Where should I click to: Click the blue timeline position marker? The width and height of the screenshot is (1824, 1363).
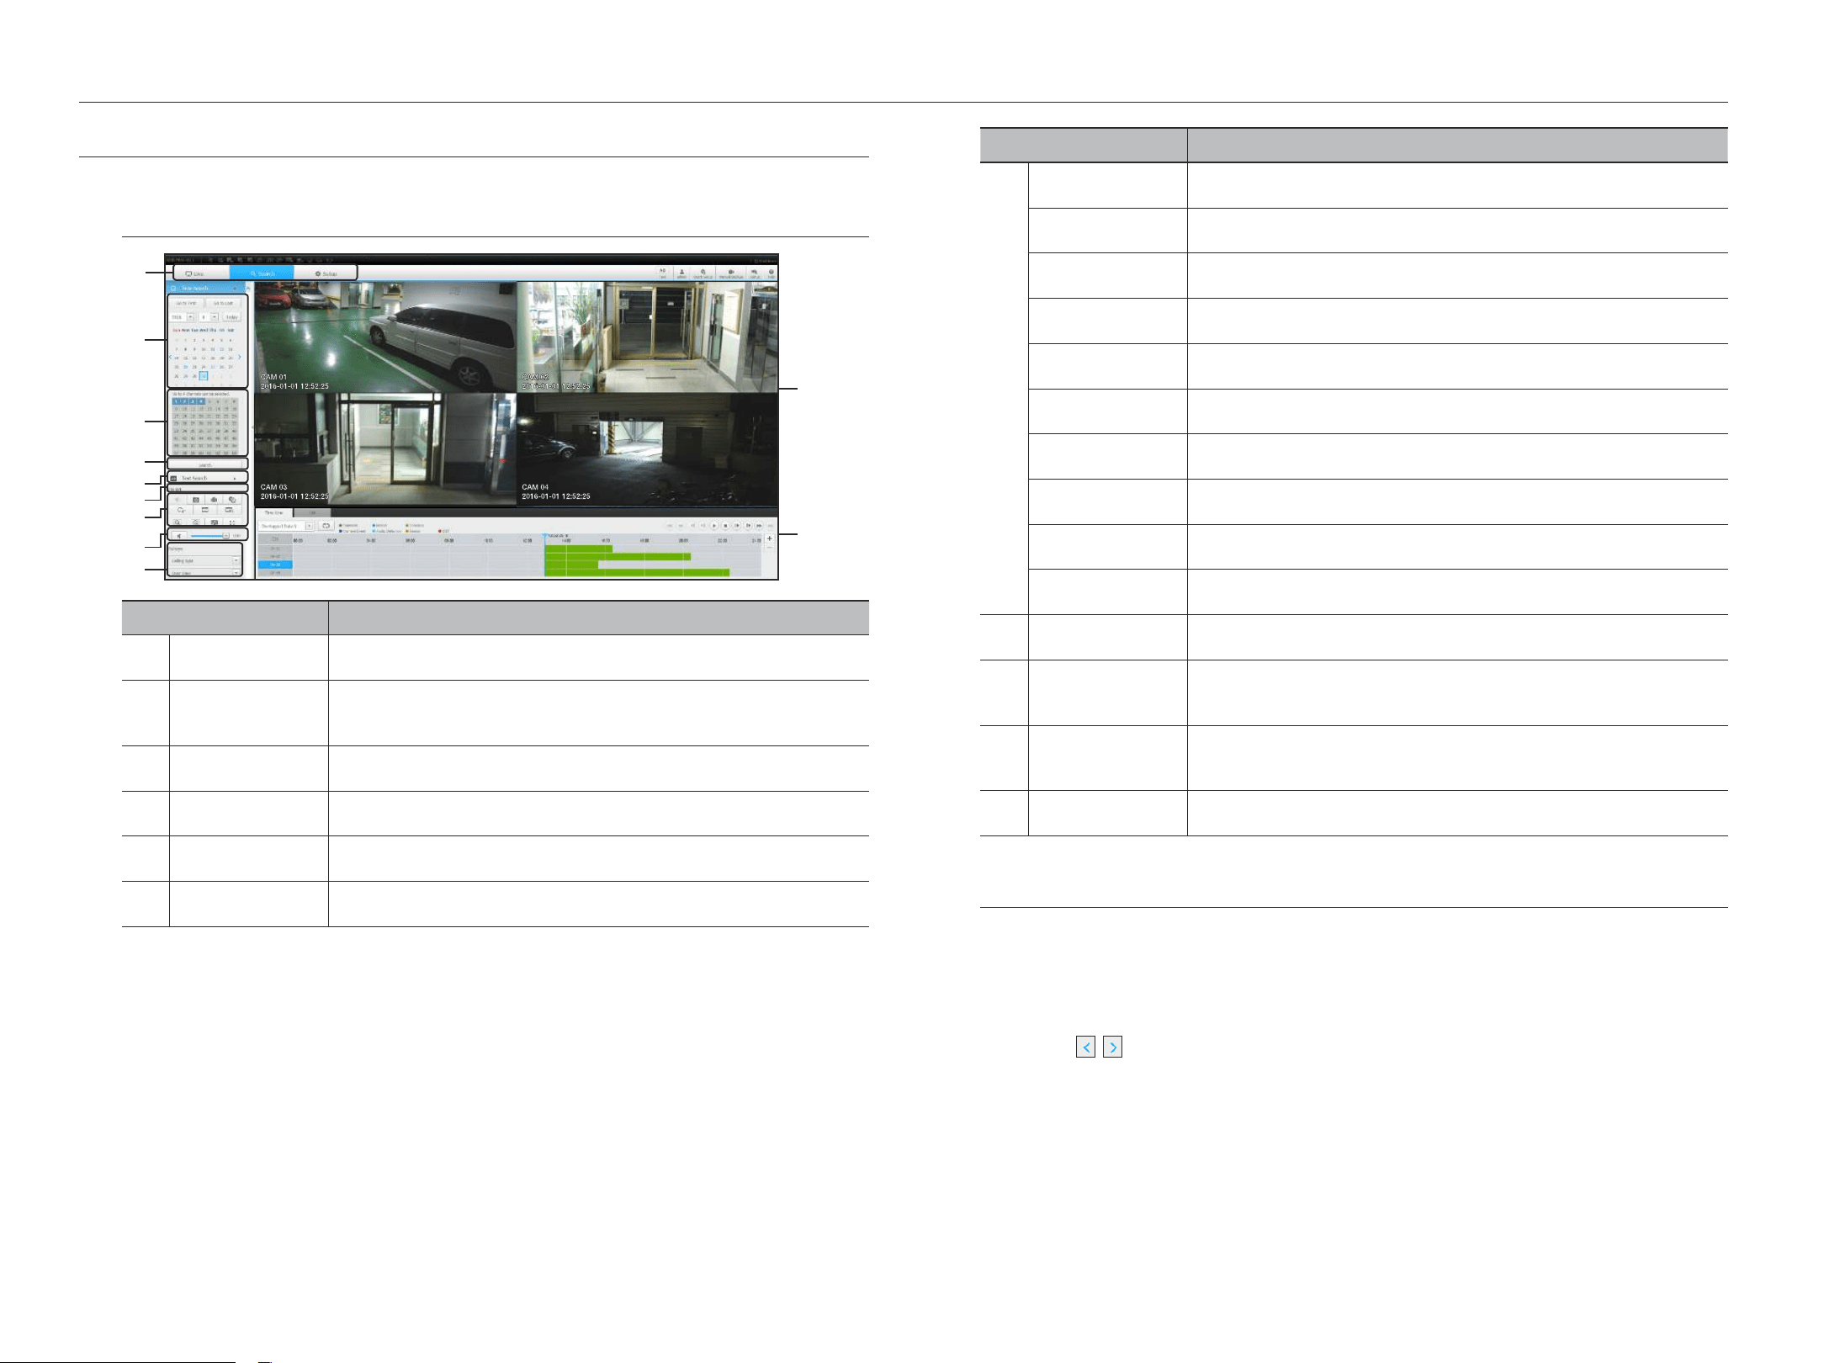[x=545, y=536]
